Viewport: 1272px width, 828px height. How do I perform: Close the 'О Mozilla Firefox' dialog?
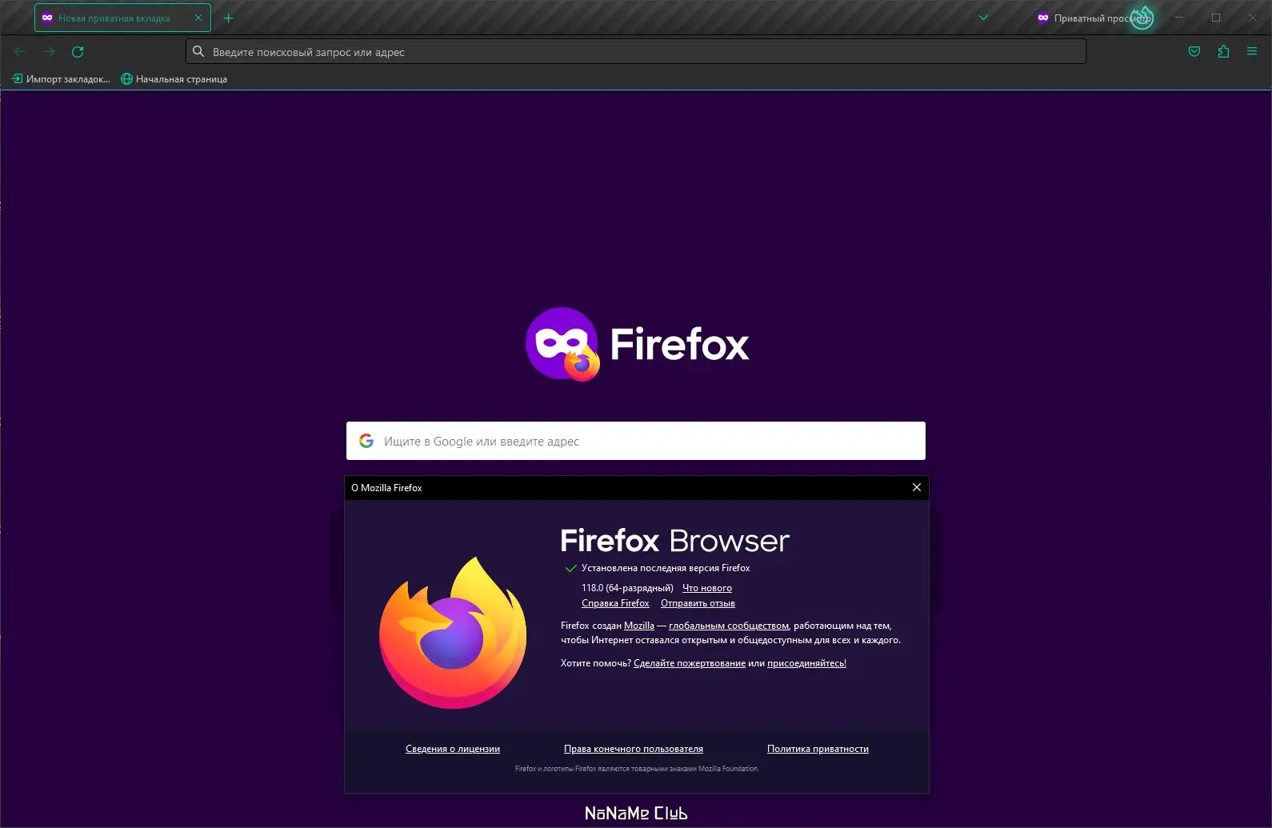(917, 488)
